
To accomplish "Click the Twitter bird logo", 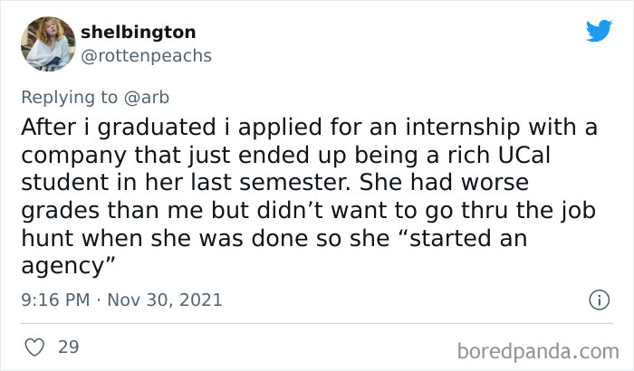I will pyautogui.click(x=599, y=31).
